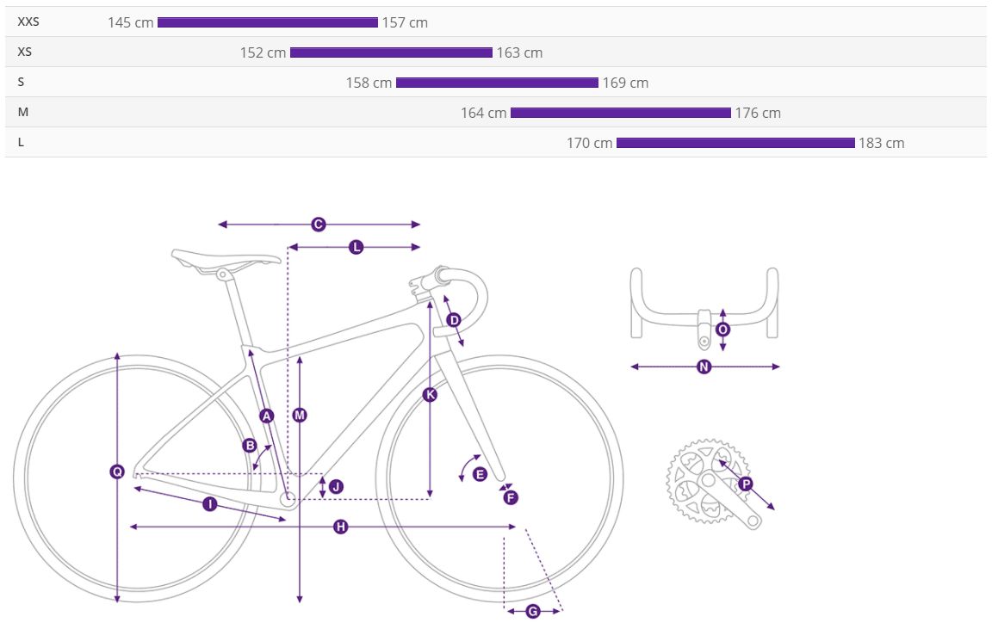Select the K stack marker
992x635 pixels.
[x=430, y=395]
